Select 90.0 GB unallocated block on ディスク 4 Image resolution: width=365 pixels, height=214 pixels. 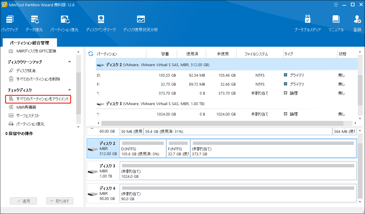click(238, 193)
